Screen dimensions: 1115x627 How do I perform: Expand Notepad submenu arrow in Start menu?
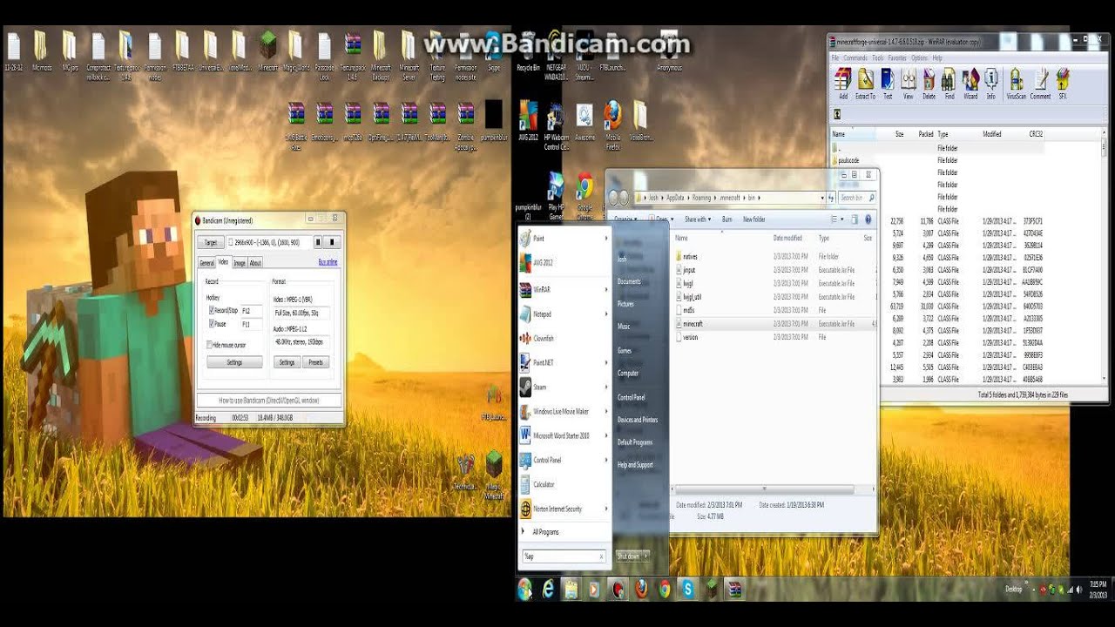coord(606,313)
